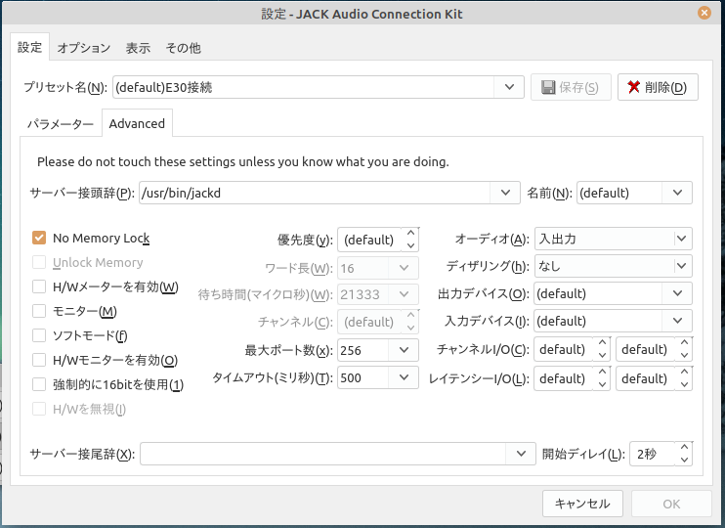Open the 名前(N) dropdown
The width and height of the screenshot is (725, 528).
point(677,193)
